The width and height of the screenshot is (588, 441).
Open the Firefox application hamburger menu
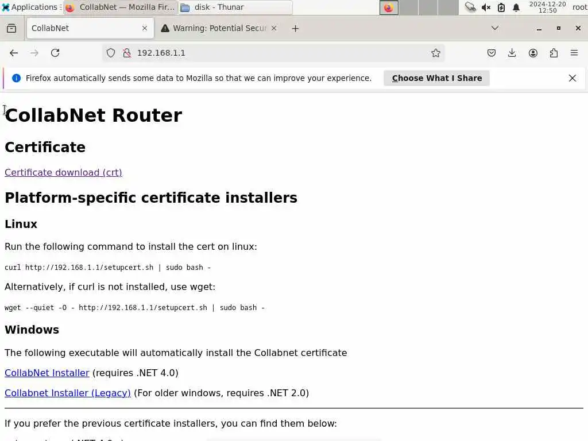point(574,53)
